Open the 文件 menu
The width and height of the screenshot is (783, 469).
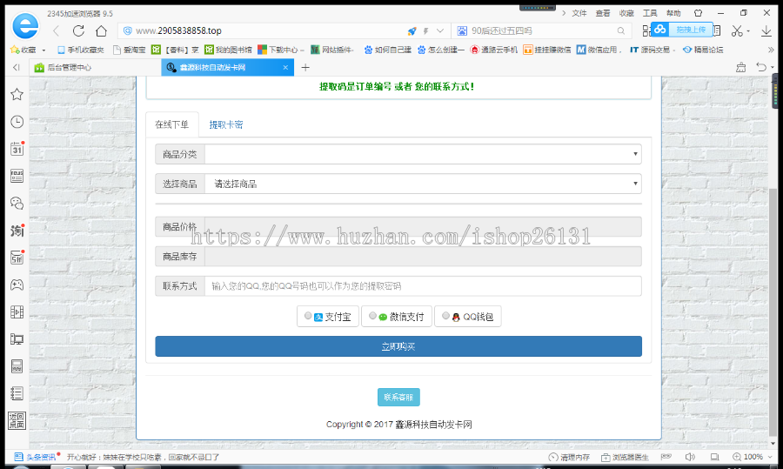tap(579, 13)
